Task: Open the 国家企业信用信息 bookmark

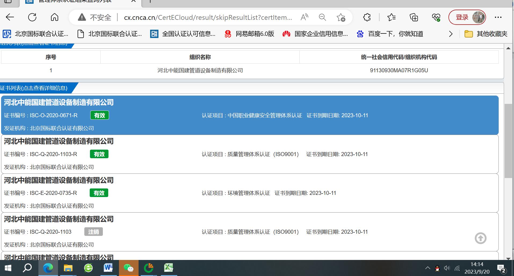Action: [x=315, y=34]
